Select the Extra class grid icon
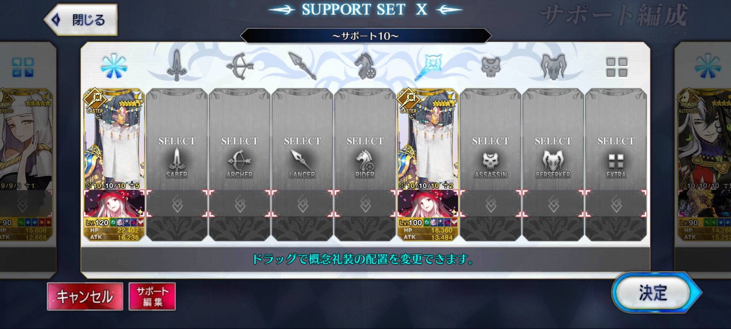This screenshot has width=731, height=329. (617, 67)
